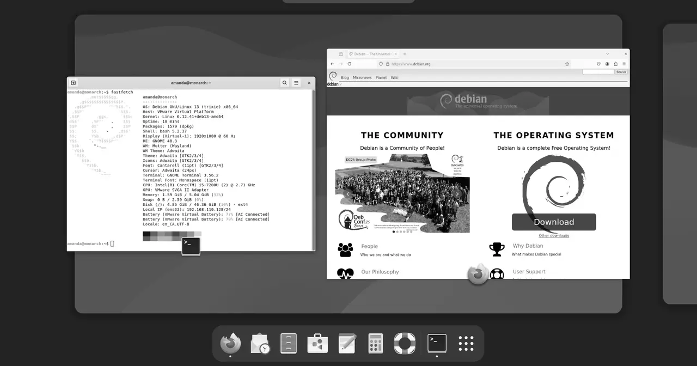
Task: Click the Download button
Action: coord(554,222)
